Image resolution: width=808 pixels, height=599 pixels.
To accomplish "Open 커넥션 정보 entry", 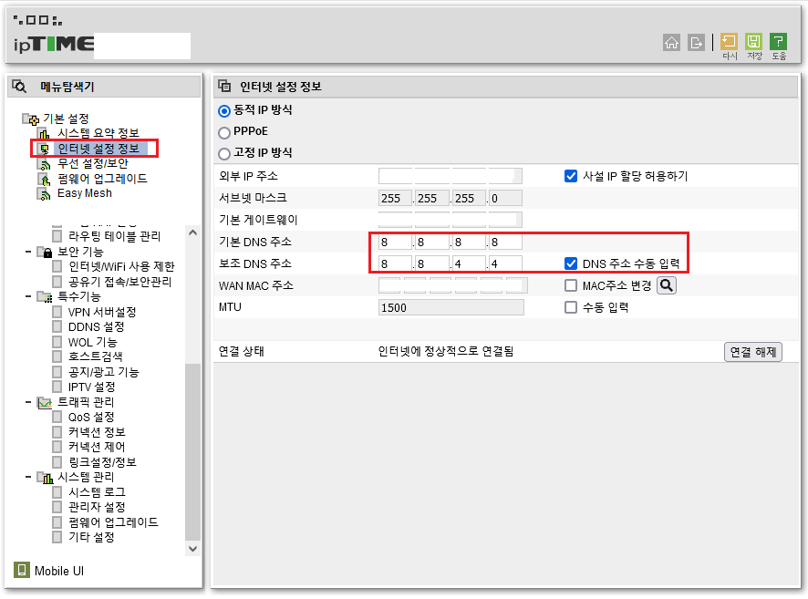I will tap(97, 431).
